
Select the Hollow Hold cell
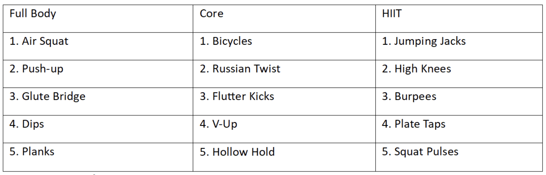click(x=237, y=151)
